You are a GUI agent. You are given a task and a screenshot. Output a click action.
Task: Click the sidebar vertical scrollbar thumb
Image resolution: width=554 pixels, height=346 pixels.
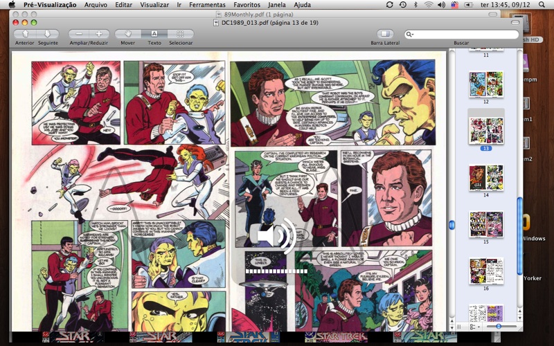[x=519, y=236]
